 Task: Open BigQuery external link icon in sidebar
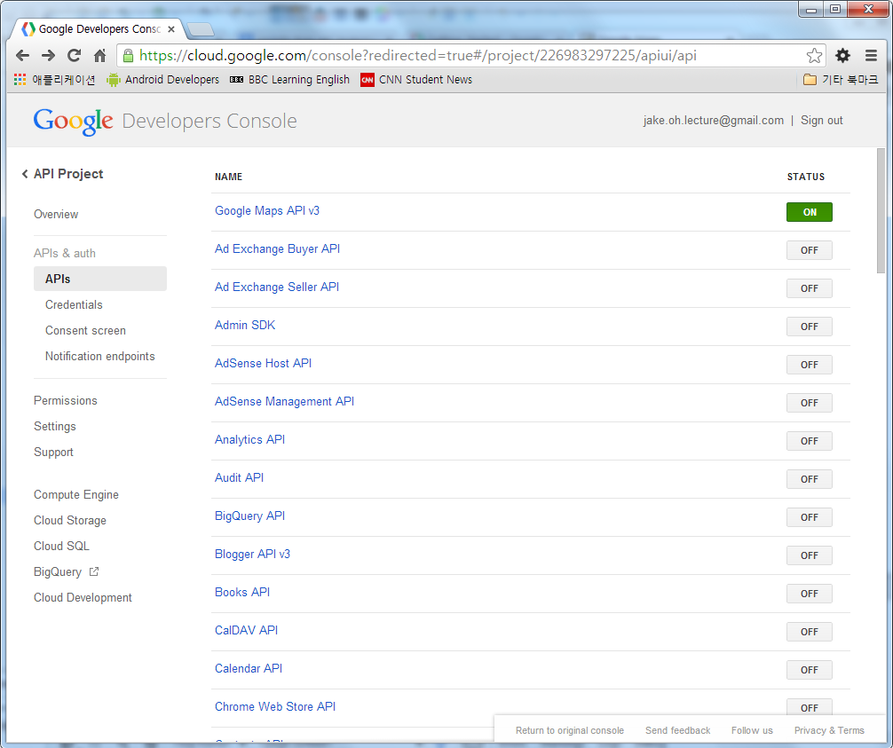(x=94, y=571)
